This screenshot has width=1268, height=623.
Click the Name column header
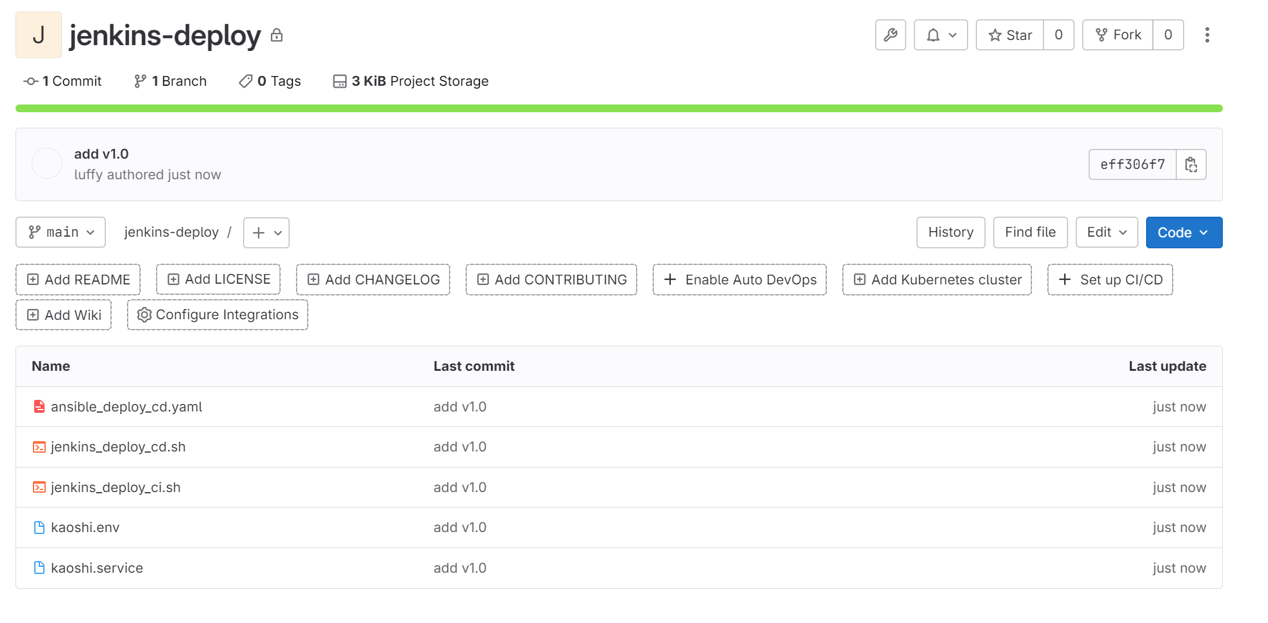click(x=51, y=366)
